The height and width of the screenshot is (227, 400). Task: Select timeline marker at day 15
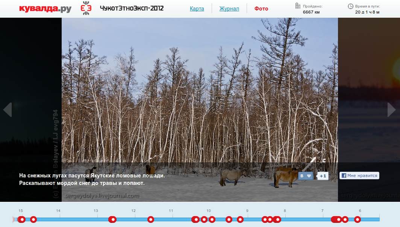click(22, 219)
